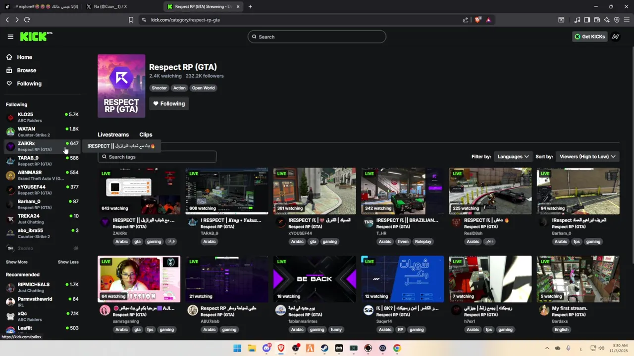Collapse list with Show Less
Screen dimensions: 634x356
pyautogui.click(x=68, y=262)
